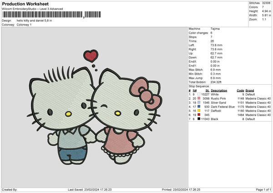Click 'Page 1 of 1' footer text
273x193 pixels.
tap(263, 189)
